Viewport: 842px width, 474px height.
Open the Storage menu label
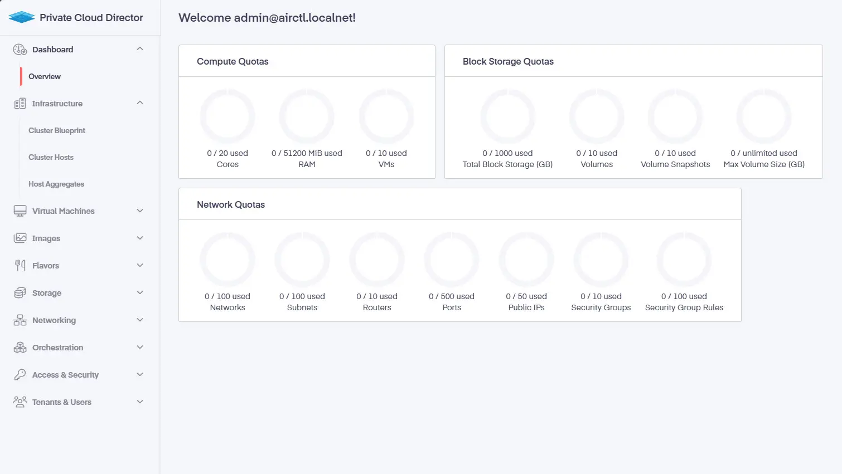point(47,293)
